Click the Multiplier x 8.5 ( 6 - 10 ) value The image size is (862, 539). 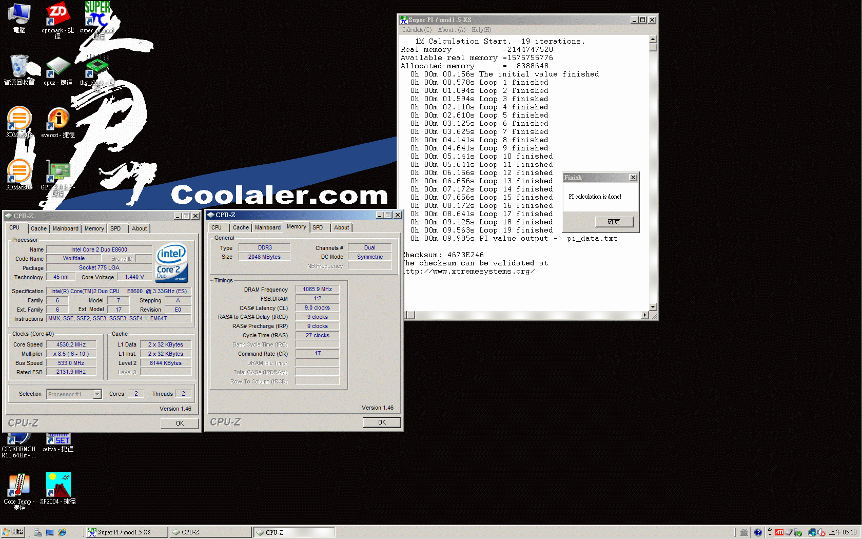coord(71,354)
